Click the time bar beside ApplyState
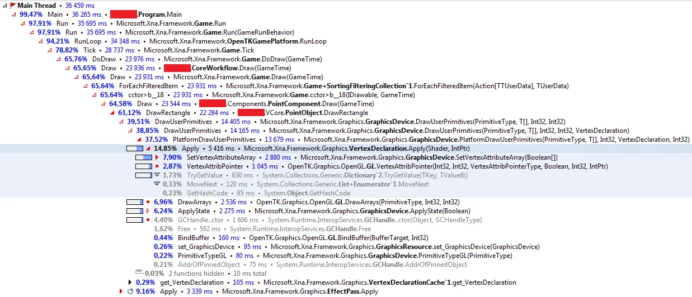The width and height of the screenshot is (692, 297). tap(135, 211)
